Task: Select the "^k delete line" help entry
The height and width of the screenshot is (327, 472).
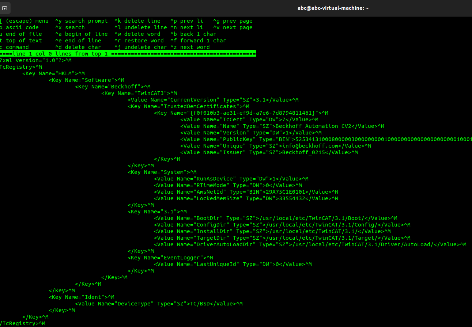Action: point(137,21)
